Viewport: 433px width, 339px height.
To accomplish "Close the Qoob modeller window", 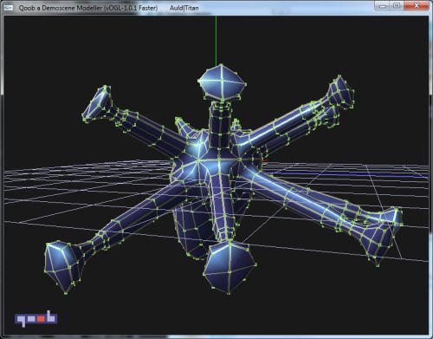I will tap(417, 6).
